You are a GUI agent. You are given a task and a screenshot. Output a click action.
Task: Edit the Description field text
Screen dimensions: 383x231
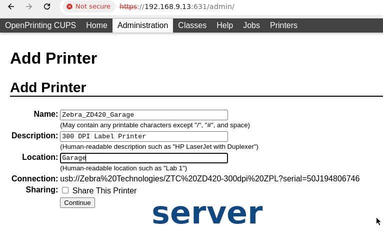click(x=143, y=136)
